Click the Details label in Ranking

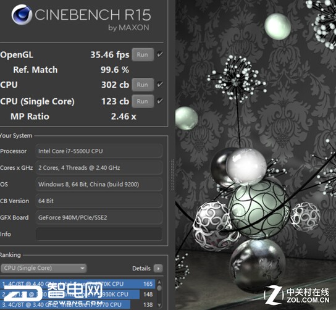(x=141, y=269)
